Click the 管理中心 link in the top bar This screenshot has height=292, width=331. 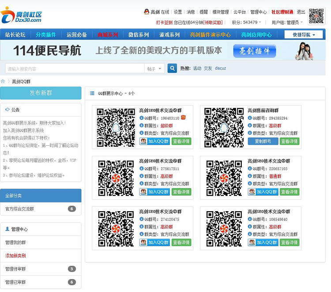(x=258, y=12)
